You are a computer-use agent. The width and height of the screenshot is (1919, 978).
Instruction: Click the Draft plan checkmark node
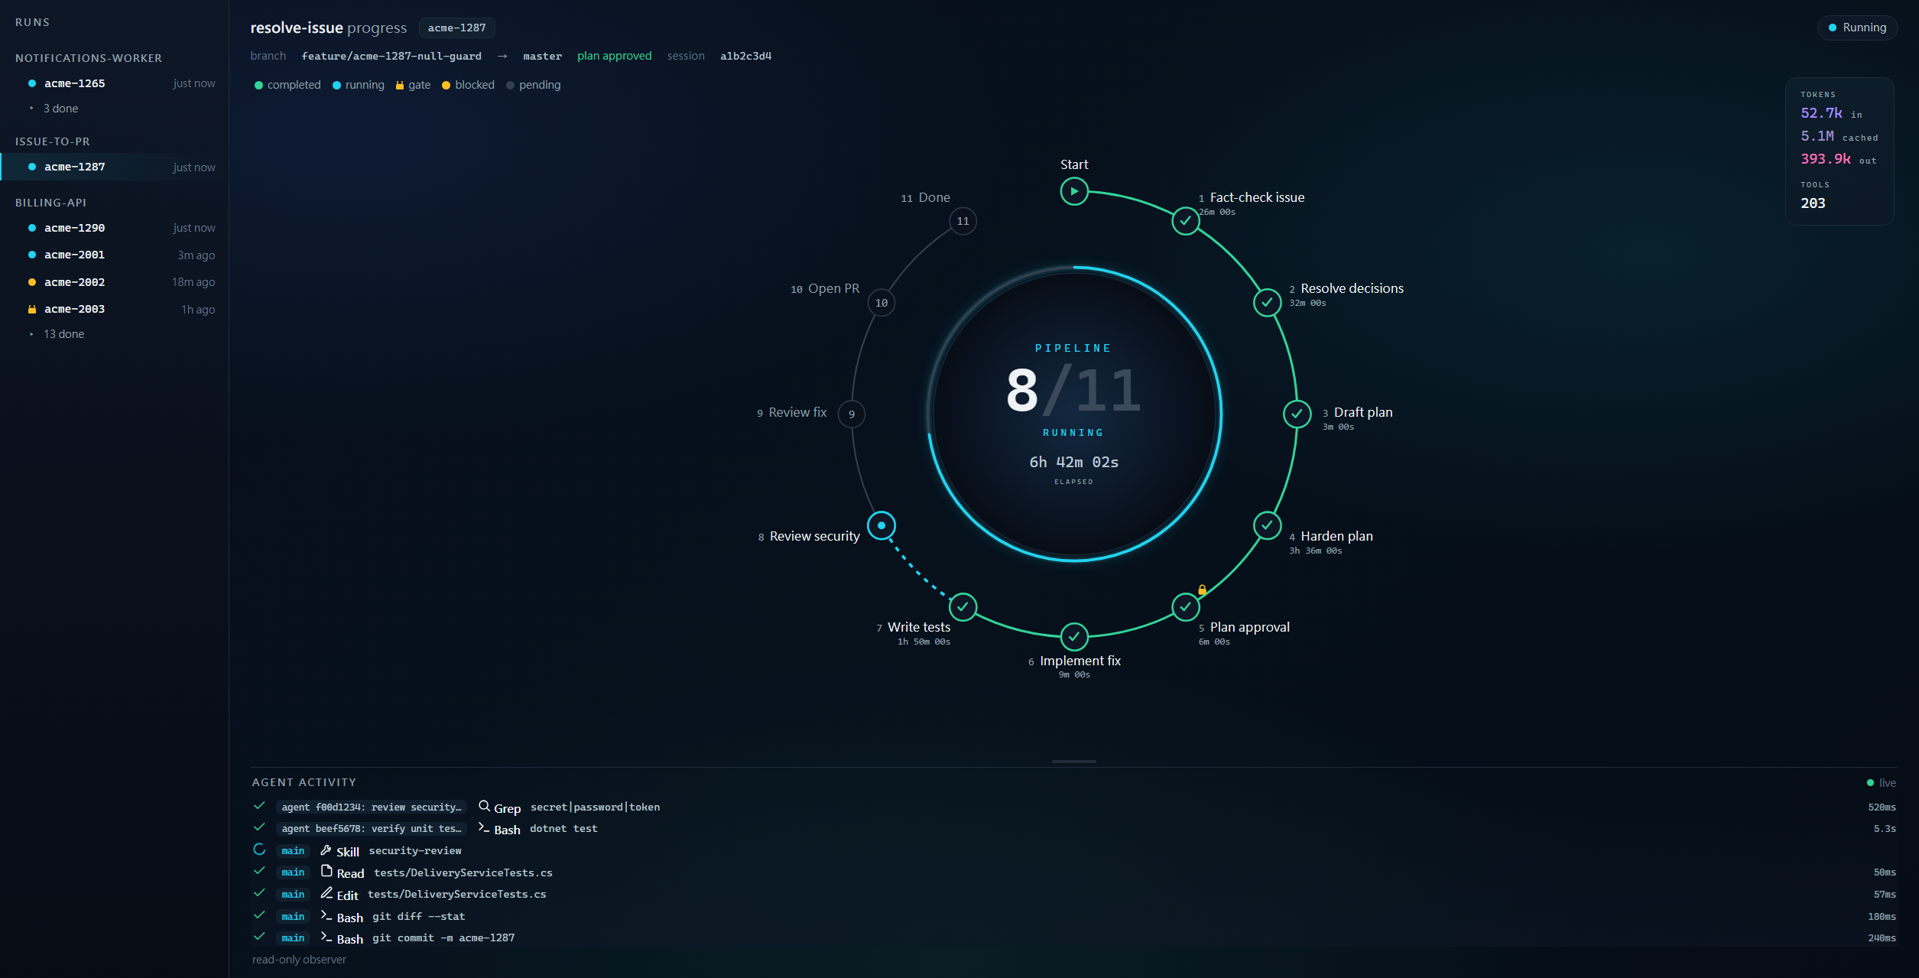pyautogui.click(x=1297, y=414)
